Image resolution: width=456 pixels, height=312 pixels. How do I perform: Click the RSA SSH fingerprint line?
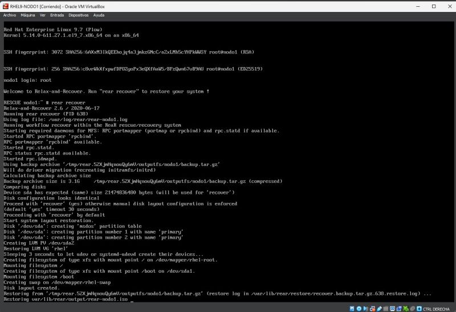129,52
